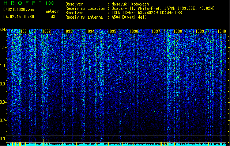Click the Observer label

coord(74,4)
